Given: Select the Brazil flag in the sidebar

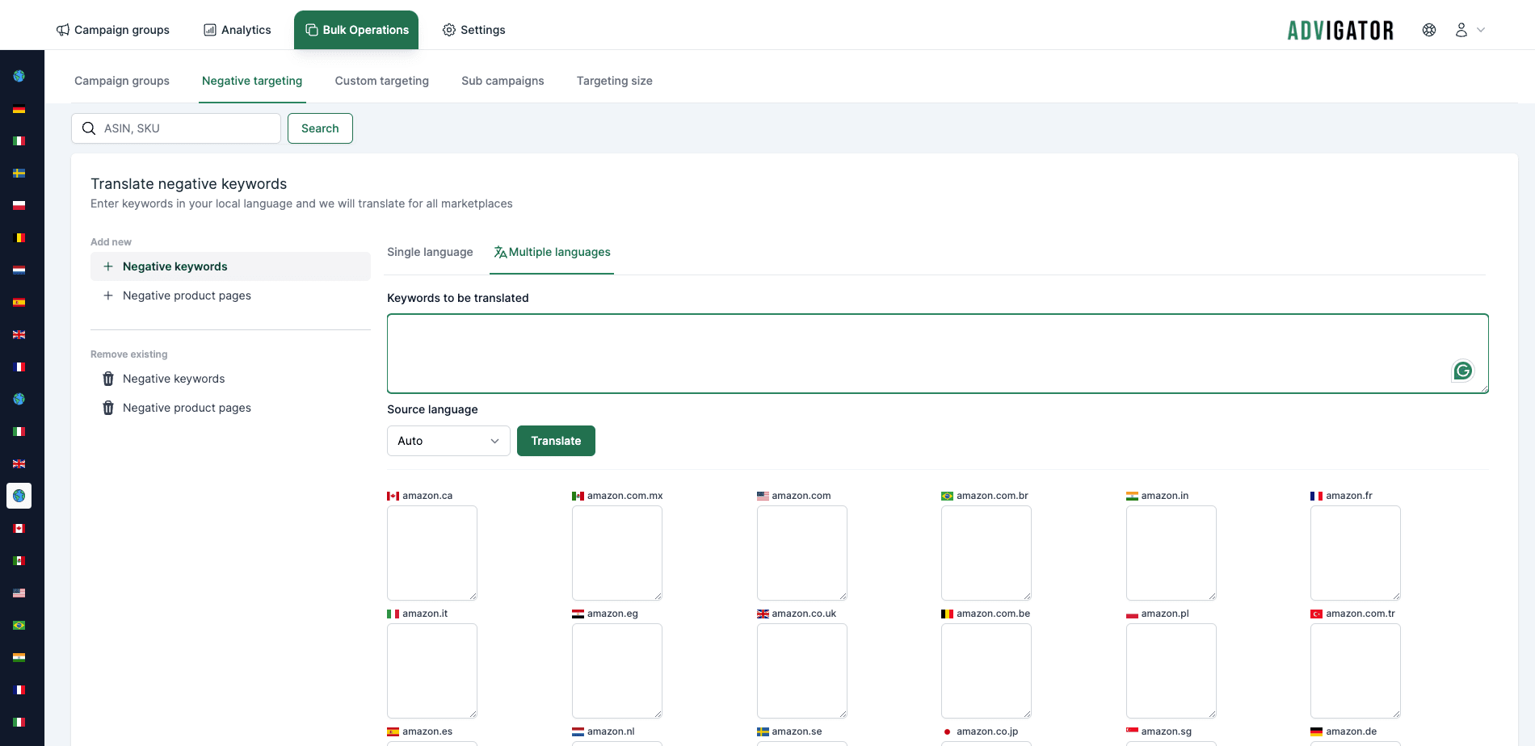Looking at the screenshot, I should click(x=19, y=626).
